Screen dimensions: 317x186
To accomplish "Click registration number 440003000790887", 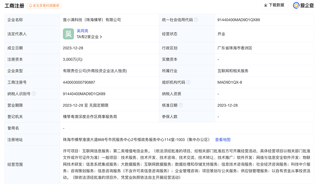I will [79, 82].
